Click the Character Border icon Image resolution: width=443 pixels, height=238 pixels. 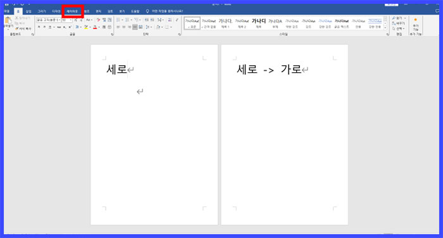coord(109,20)
